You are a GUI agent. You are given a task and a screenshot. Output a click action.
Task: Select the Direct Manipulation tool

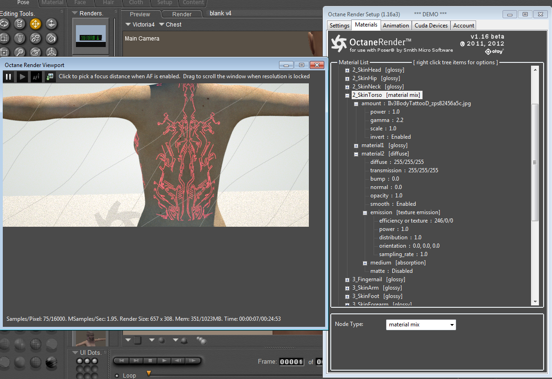(51, 52)
